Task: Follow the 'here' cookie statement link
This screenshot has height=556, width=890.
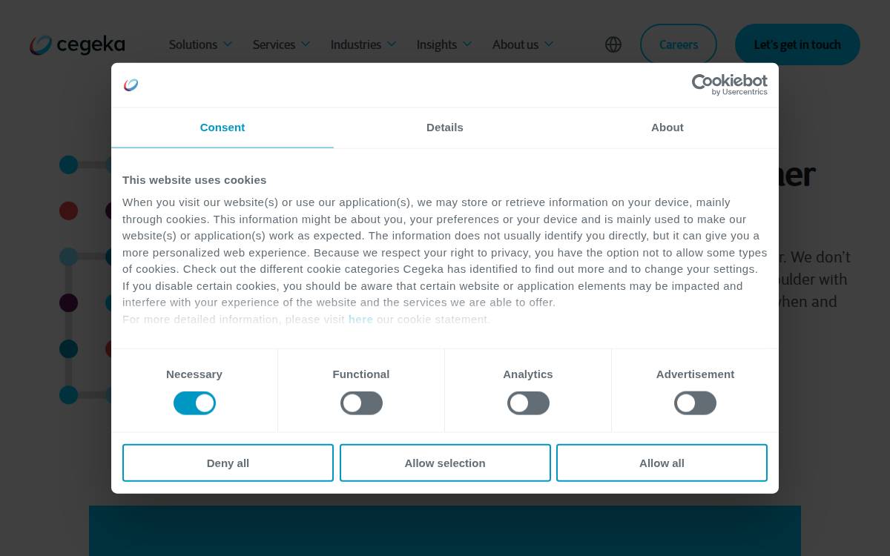Action: (360, 320)
